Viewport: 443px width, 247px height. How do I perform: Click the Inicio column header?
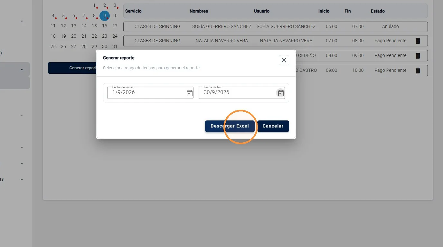tap(324, 11)
